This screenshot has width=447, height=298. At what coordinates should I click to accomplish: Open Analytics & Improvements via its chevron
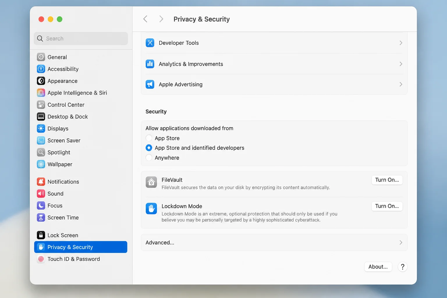click(401, 64)
